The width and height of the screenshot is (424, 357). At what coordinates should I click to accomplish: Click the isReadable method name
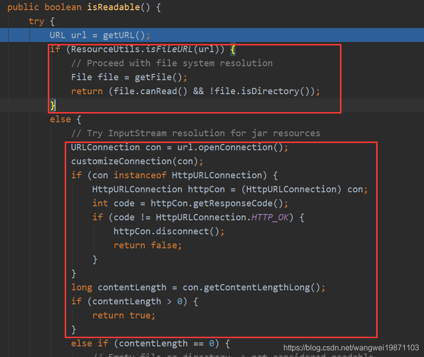(113, 7)
